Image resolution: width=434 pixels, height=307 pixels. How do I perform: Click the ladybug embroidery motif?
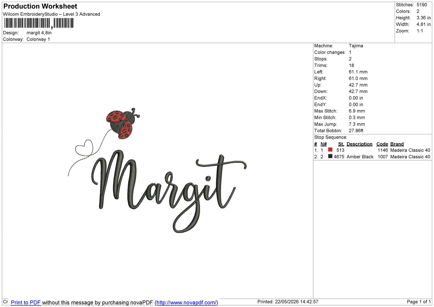coord(123,124)
